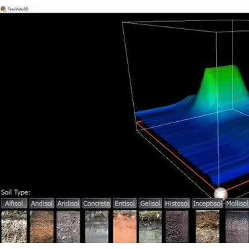This screenshot has width=249, height=249.
Task: Click the orange-brown Andisol soil thumbnail
Action: click(x=41, y=227)
